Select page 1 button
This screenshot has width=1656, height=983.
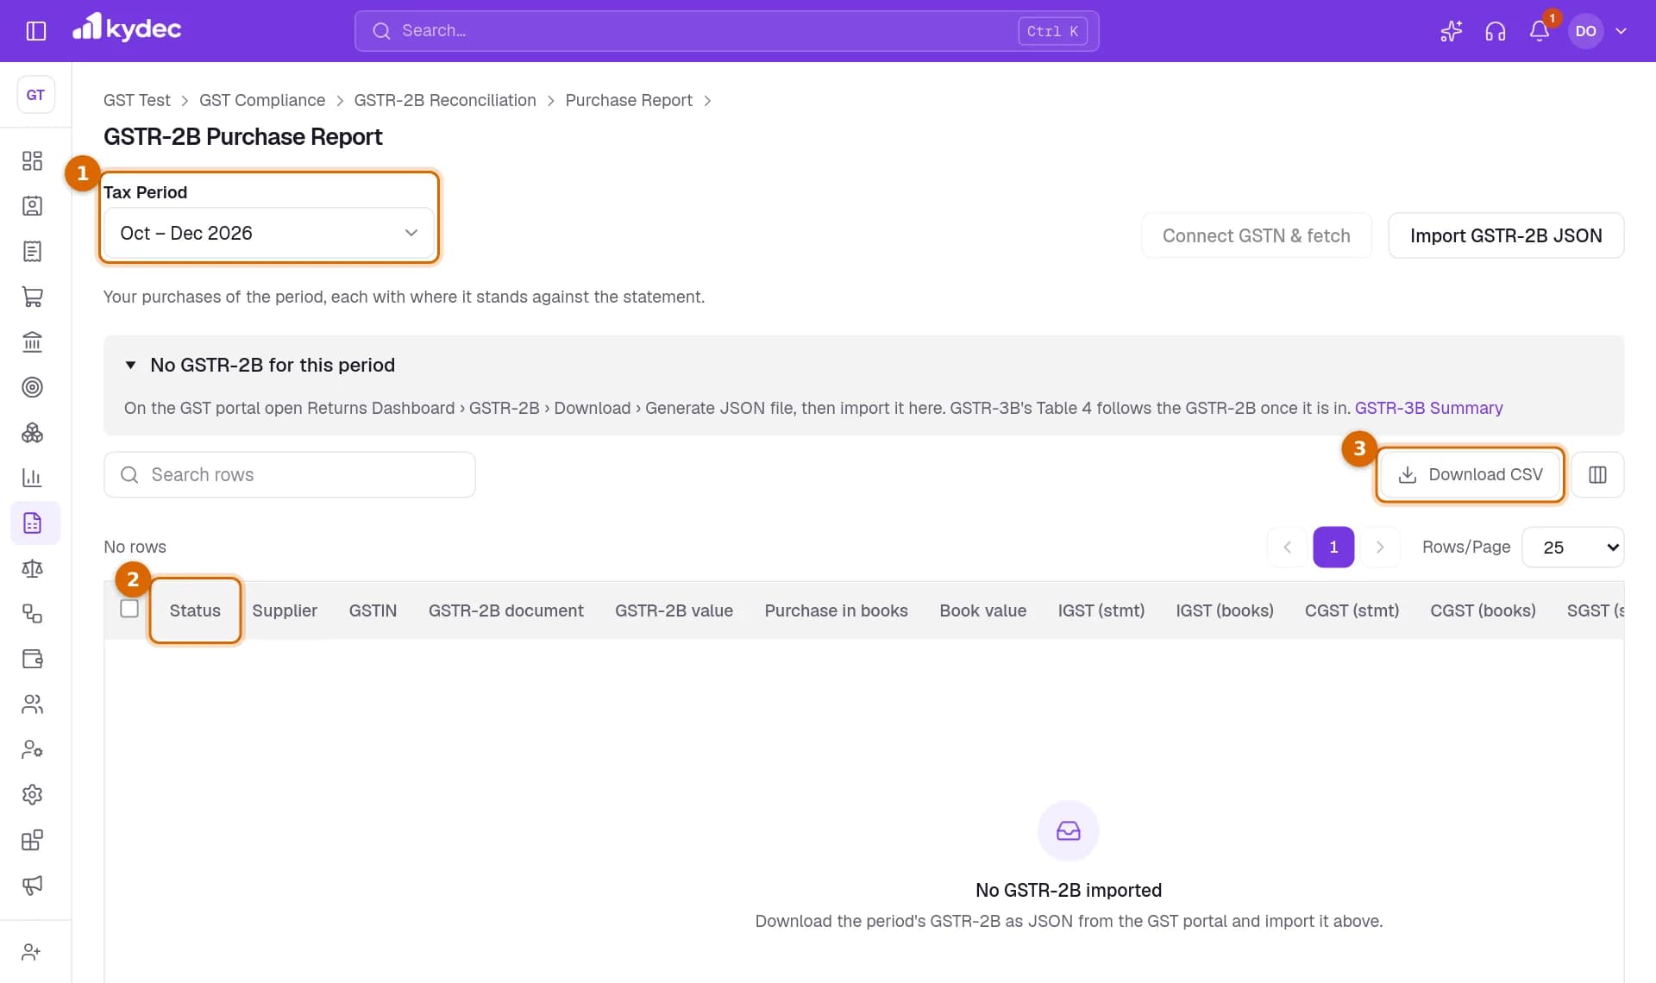[x=1333, y=548]
